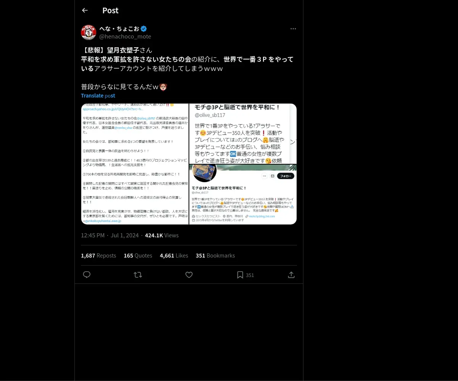458x381 pixels.
Task: Open the left statement text image
Action: (135, 164)
